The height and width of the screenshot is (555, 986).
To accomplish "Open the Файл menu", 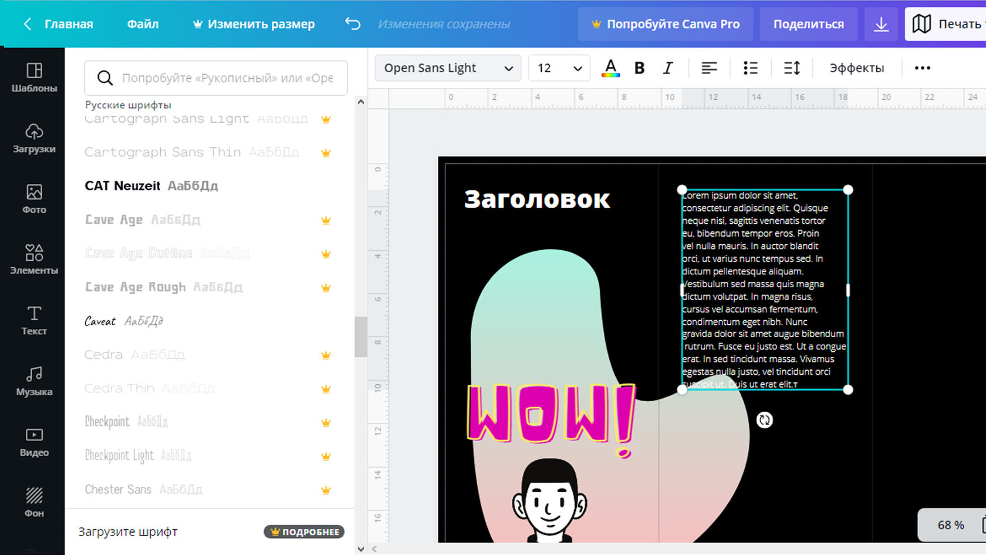I will point(143,24).
